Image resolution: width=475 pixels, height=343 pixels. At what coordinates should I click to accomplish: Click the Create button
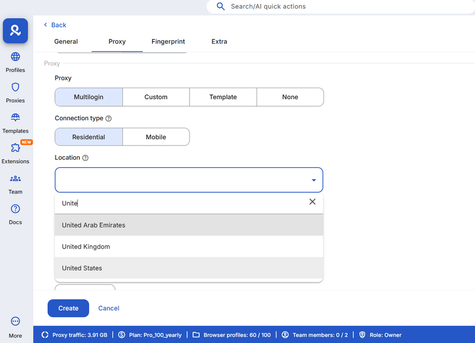(68, 308)
